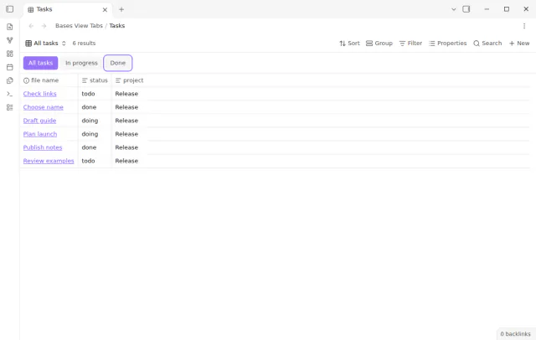Click the status column header
536x340 pixels.
tap(95, 80)
